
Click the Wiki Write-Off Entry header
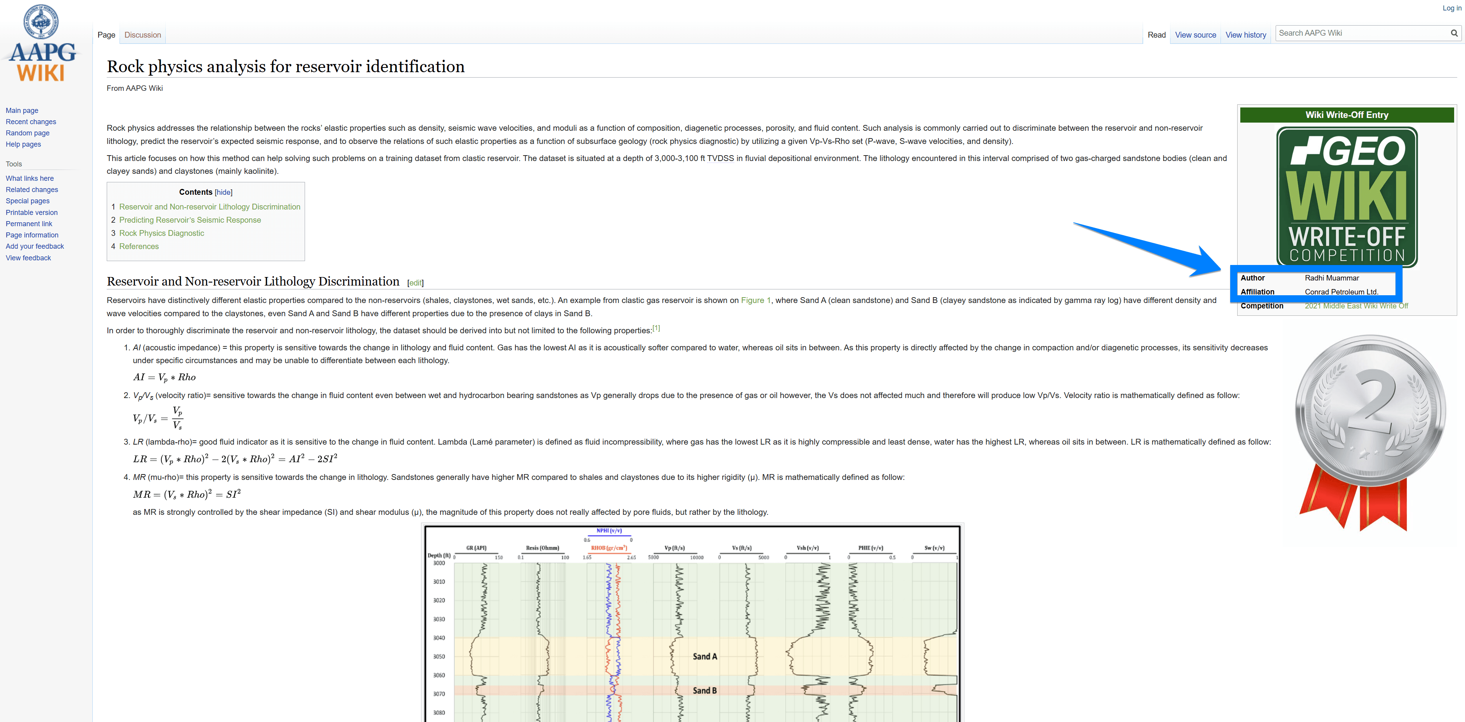[1346, 115]
